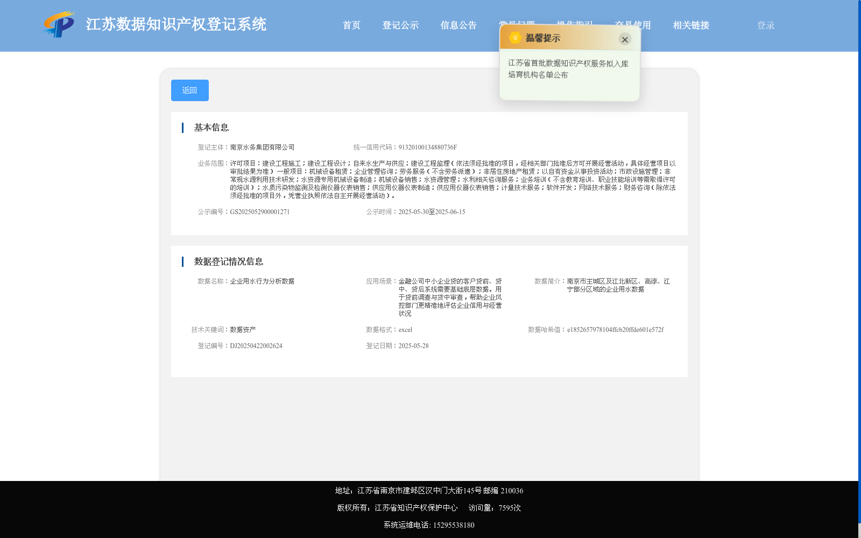
Task: Close the 温馨提示 popup
Action: pyautogui.click(x=625, y=39)
